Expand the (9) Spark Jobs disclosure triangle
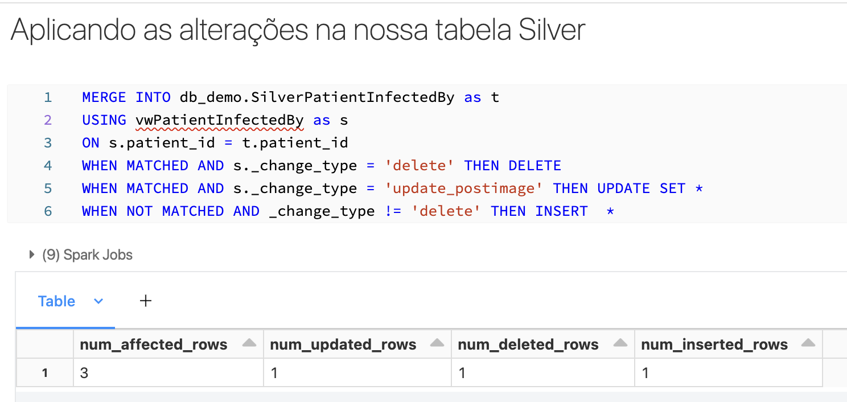 (x=32, y=255)
